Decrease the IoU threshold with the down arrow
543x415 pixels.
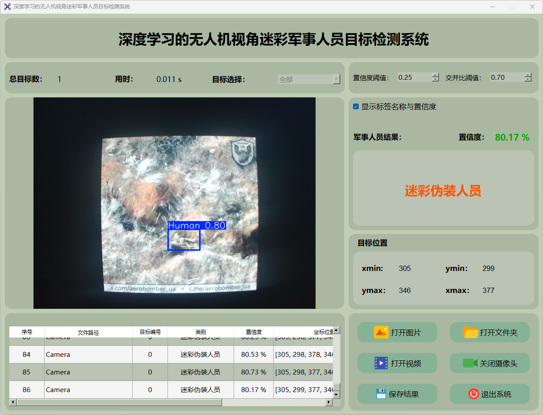[528, 80]
